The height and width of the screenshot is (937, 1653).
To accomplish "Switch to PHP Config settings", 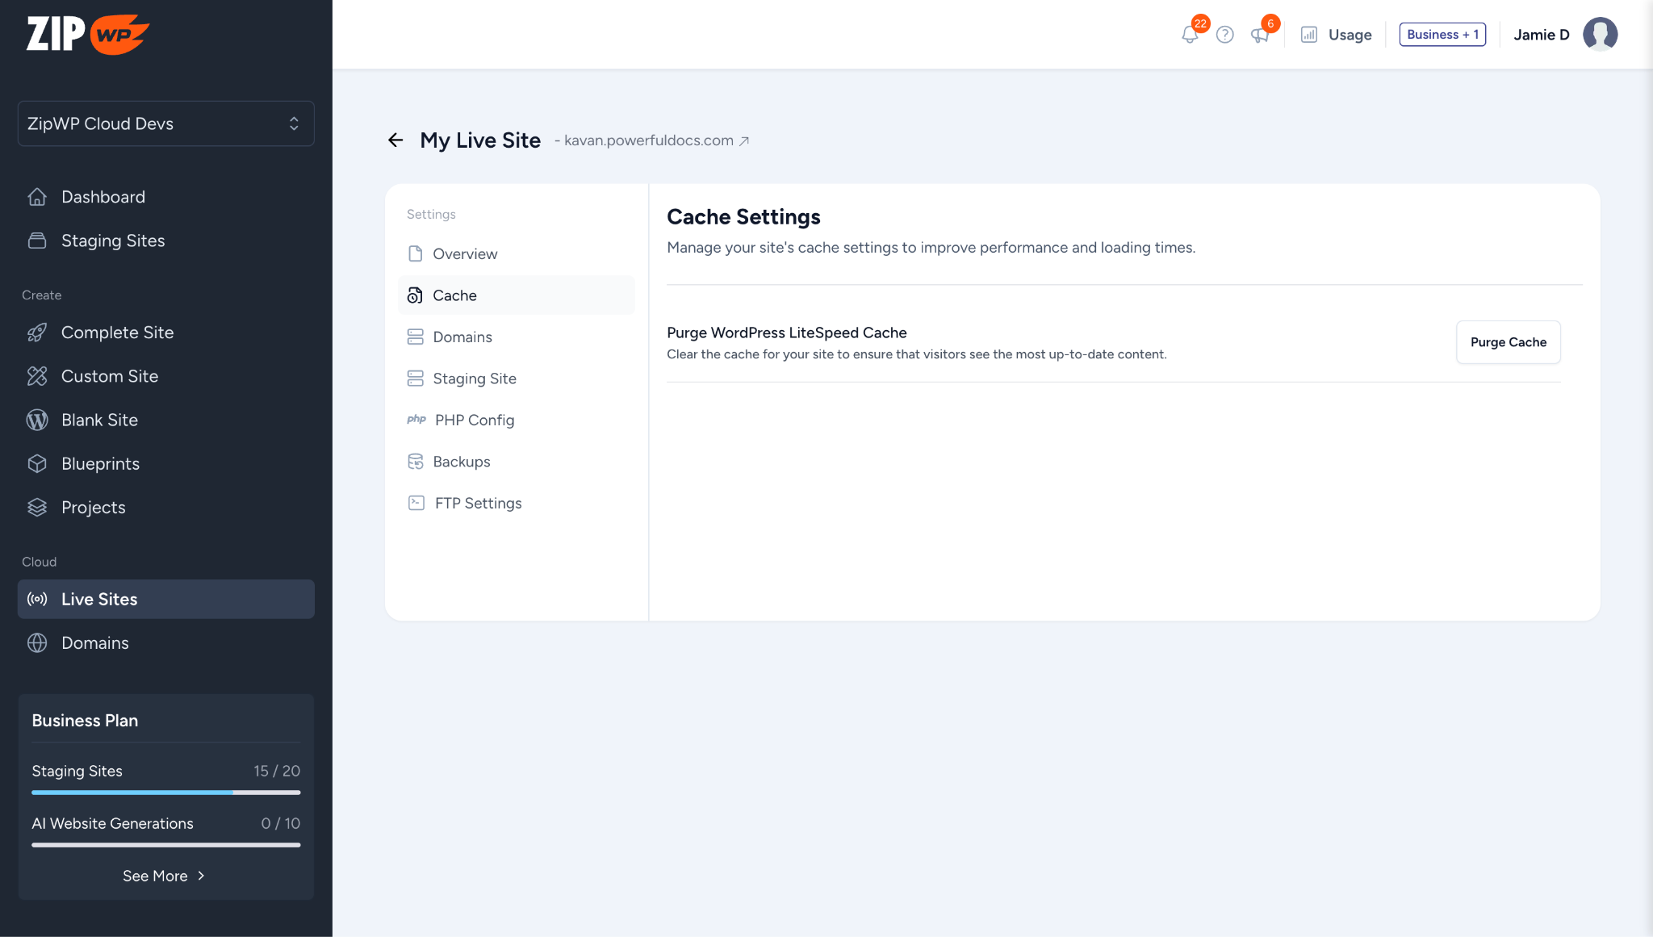I will [x=474, y=420].
